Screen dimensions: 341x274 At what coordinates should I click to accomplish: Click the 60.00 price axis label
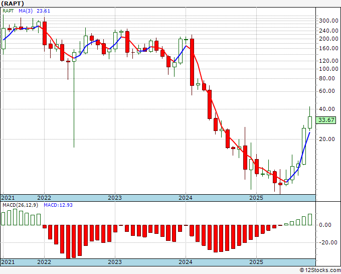pyautogui.click(x=327, y=91)
